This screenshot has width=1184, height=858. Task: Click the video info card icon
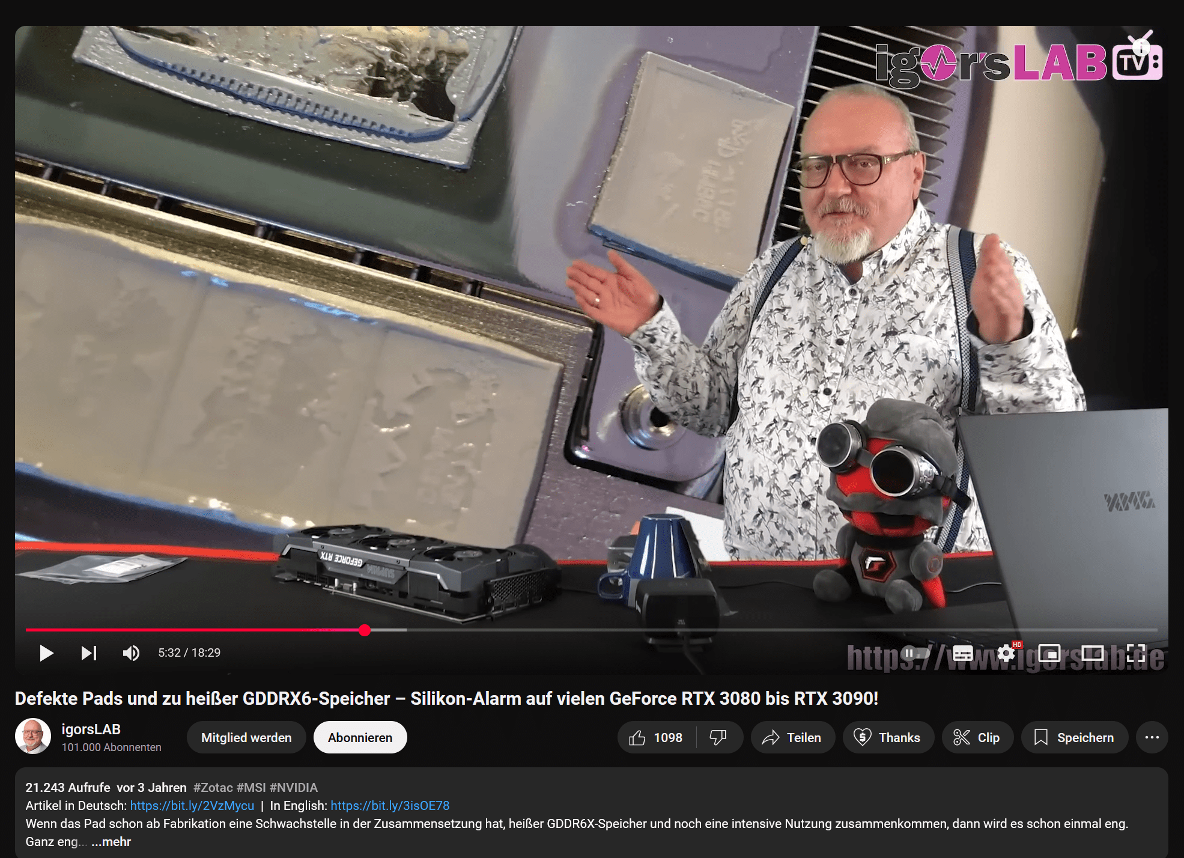click(x=1141, y=47)
